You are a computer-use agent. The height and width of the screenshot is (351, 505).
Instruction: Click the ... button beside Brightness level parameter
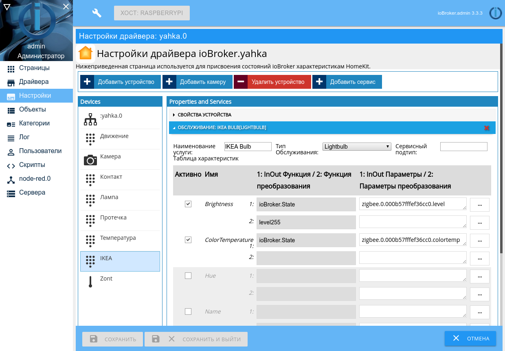click(x=480, y=205)
